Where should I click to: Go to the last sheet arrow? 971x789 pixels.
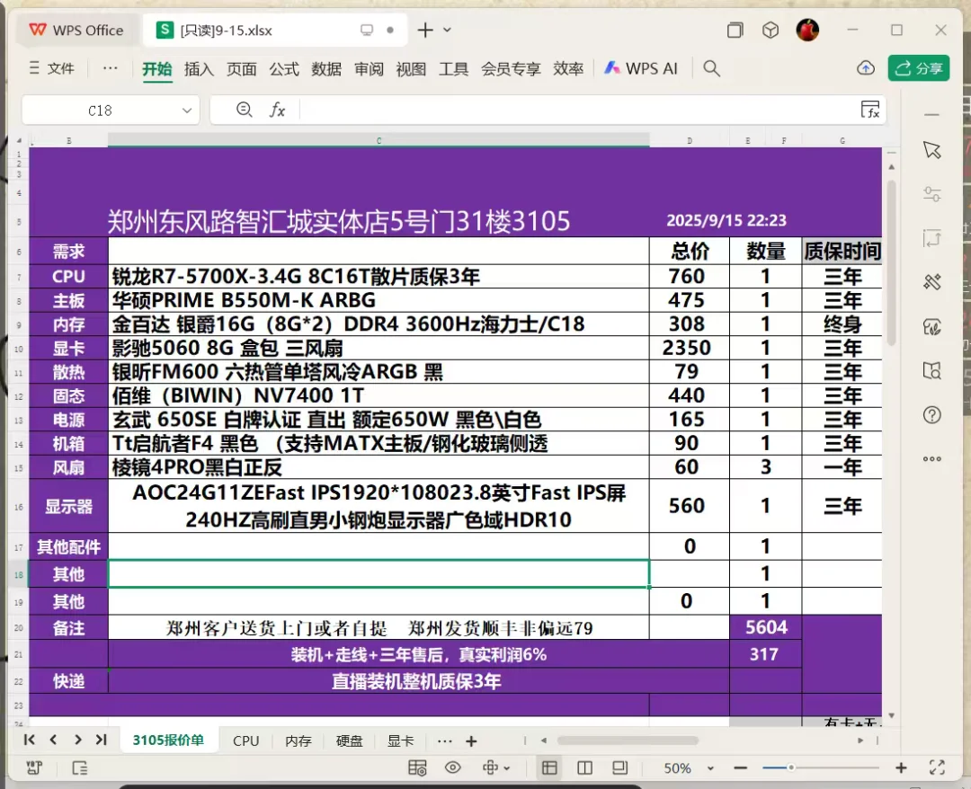click(x=101, y=740)
